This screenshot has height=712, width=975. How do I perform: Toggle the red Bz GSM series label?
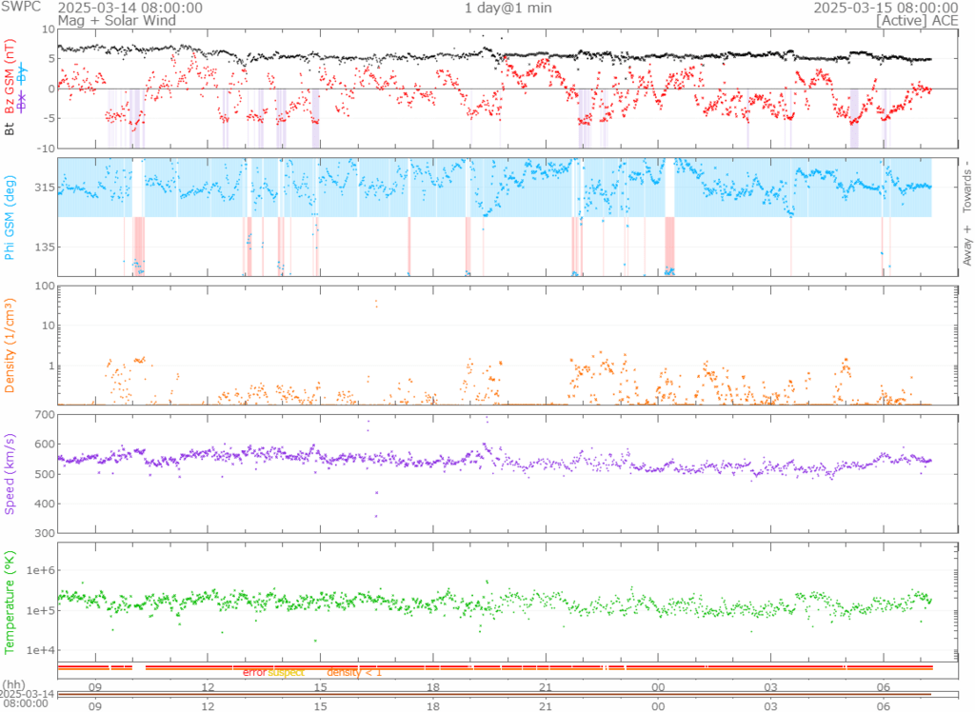(x=10, y=79)
